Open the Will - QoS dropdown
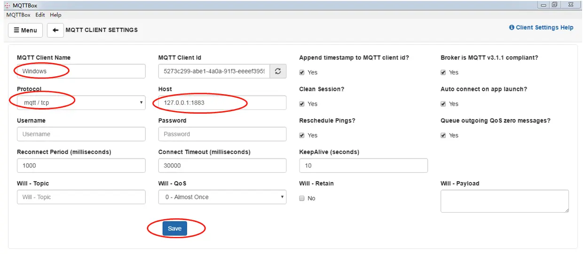This screenshot has width=583, height=254. [222, 197]
